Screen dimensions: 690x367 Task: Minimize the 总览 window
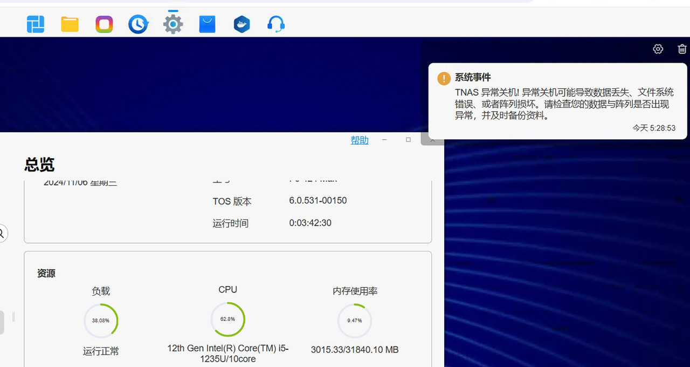point(384,140)
